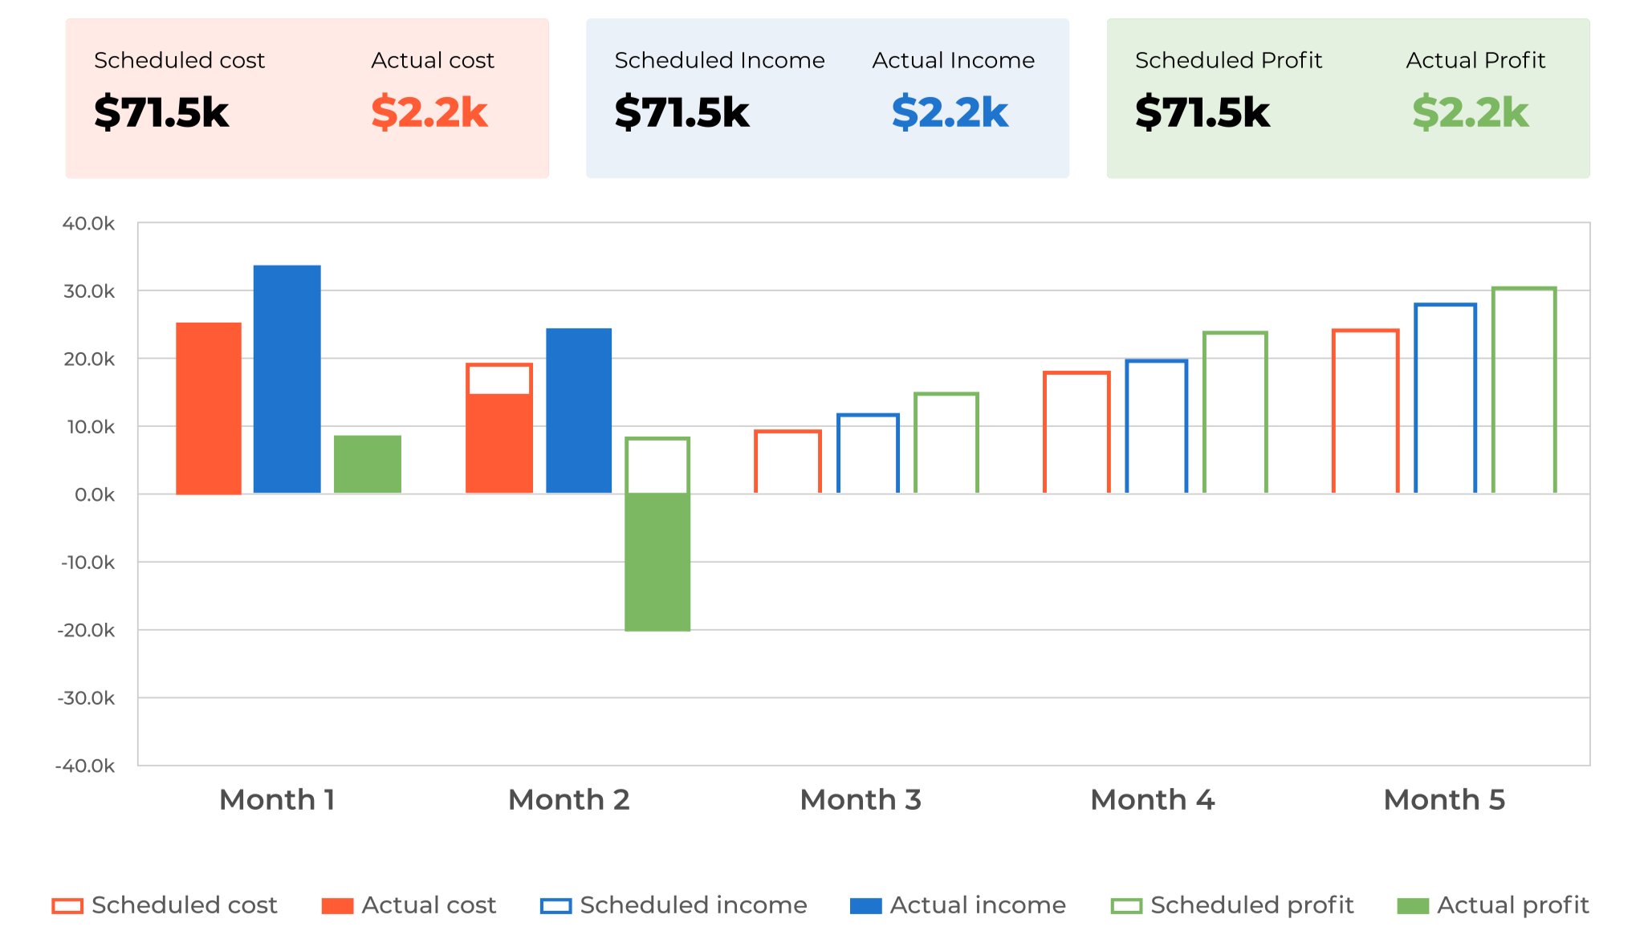
Task: Click the Scheduled income legend swatch
Action: 555,906
